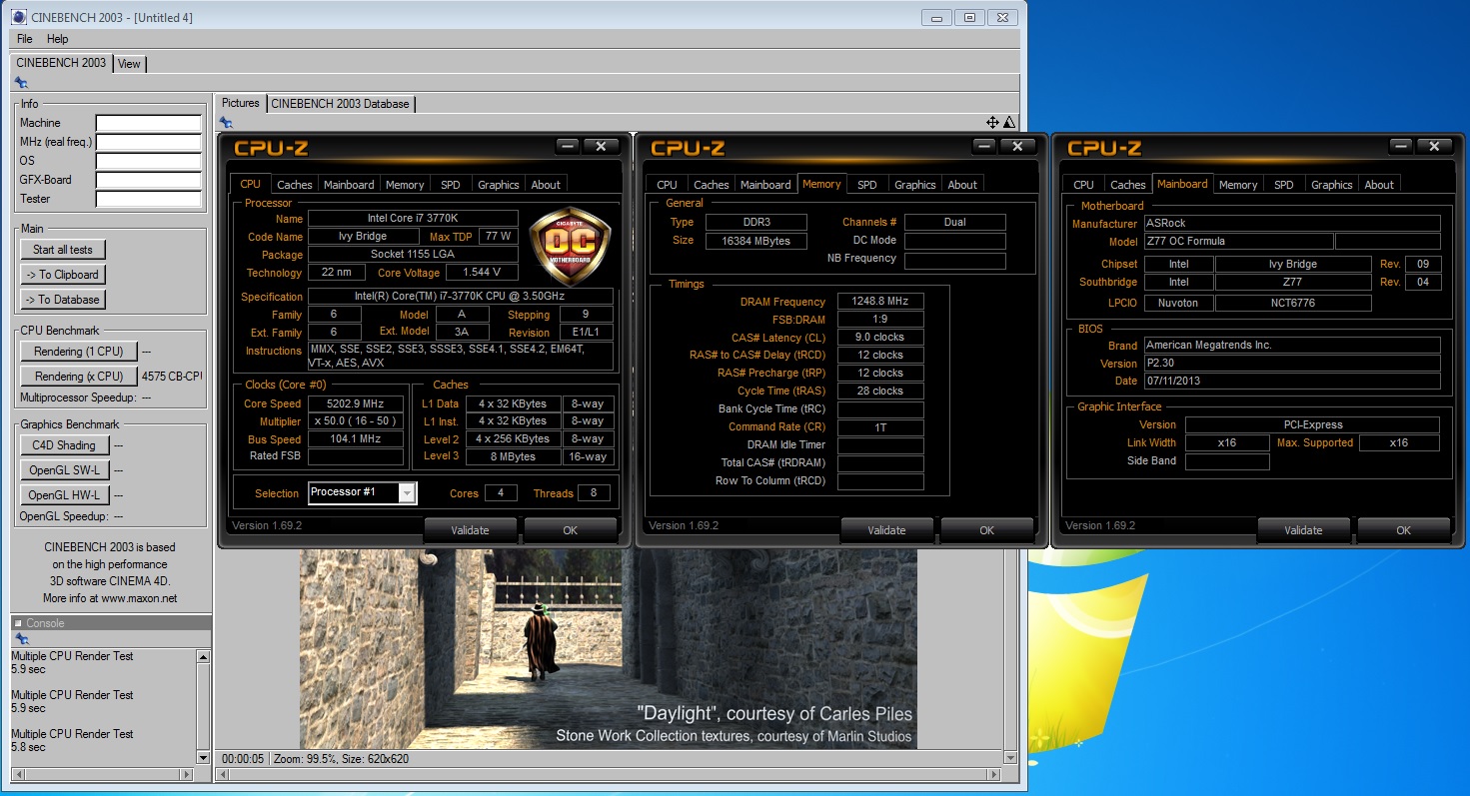Screen dimensions: 1470x796
Task: Click the GFX-Board input field
Action: click(149, 180)
